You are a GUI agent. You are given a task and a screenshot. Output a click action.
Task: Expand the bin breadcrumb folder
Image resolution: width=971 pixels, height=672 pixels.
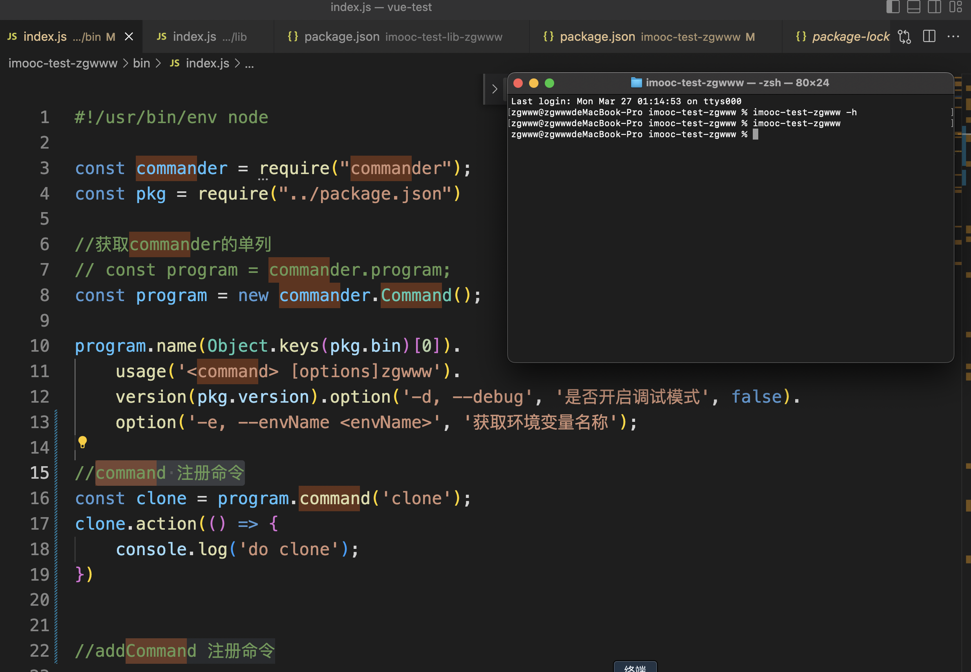pyautogui.click(x=141, y=64)
